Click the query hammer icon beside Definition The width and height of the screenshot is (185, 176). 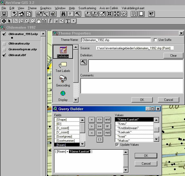(x=84, y=62)
